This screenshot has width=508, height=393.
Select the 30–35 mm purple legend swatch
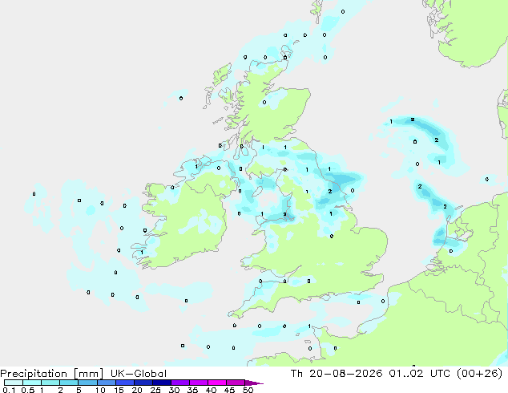tap(179, 383)
